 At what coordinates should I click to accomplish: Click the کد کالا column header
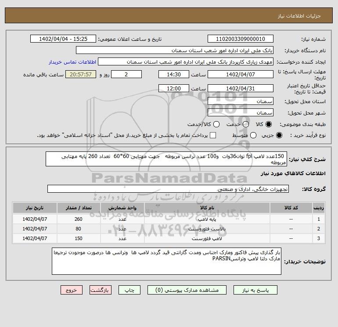291,208
